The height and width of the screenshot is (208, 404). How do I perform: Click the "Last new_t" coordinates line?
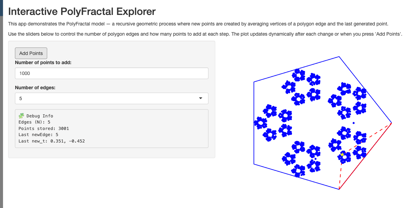(51, 141)
